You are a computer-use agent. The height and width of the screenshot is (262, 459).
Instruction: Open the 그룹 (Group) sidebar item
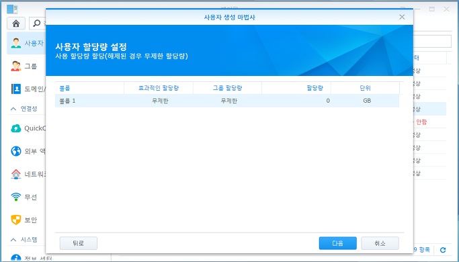tap(26, 66)
